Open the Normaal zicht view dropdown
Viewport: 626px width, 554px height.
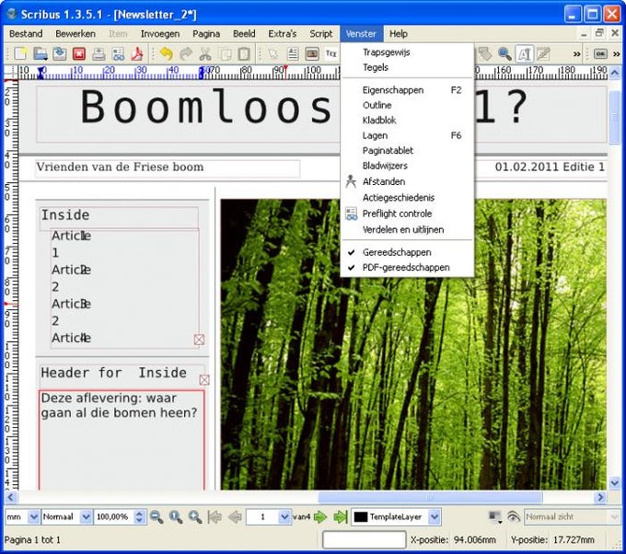pyautogui.click(x=572, y=516)
